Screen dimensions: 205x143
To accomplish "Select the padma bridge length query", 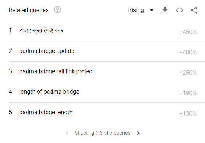I will point(46,112).
